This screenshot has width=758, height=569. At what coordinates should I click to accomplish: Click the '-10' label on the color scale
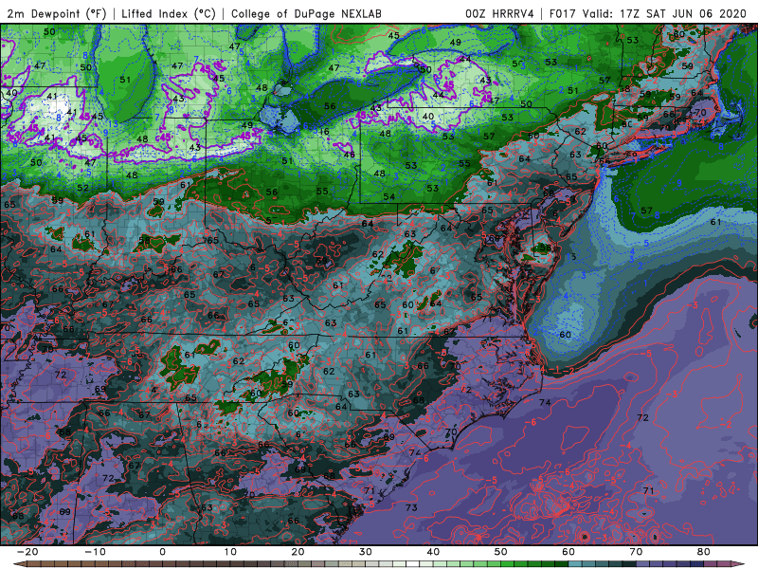pyautogui.click(x=95, y=552)
